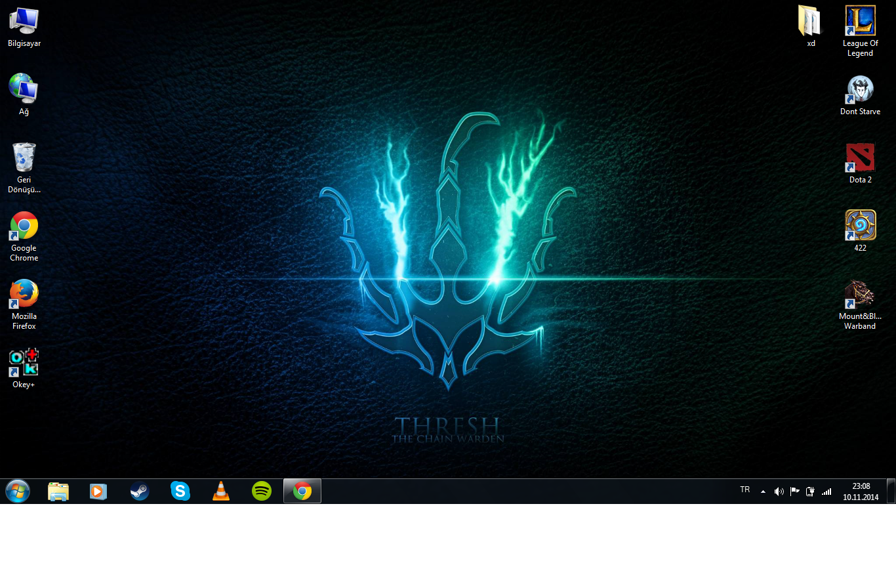Open the Windows Start menu
Viewport: 896px width, 567px height.
[18, 491]
